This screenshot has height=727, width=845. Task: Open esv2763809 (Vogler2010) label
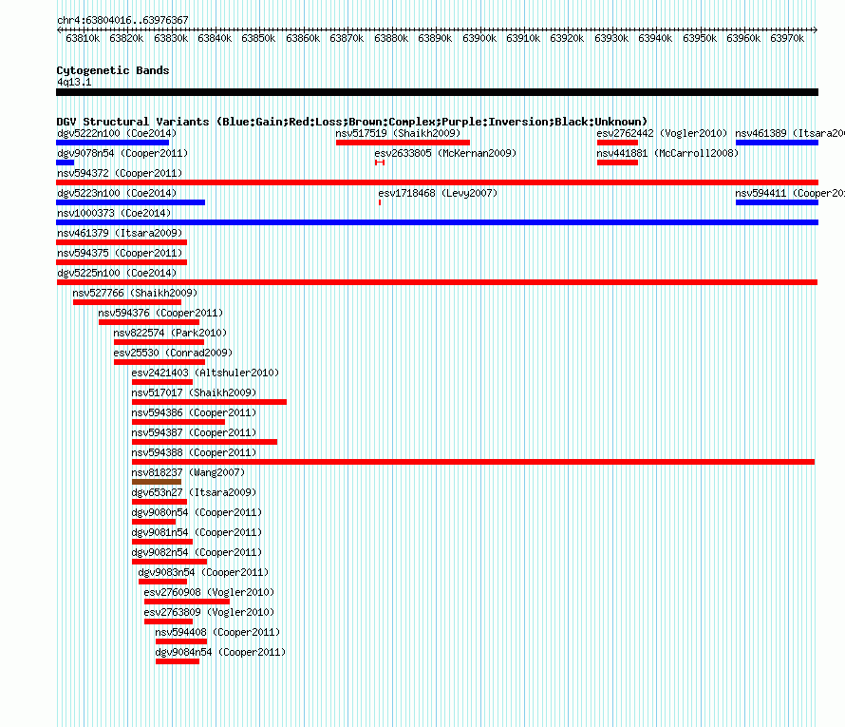pos(209,612)
